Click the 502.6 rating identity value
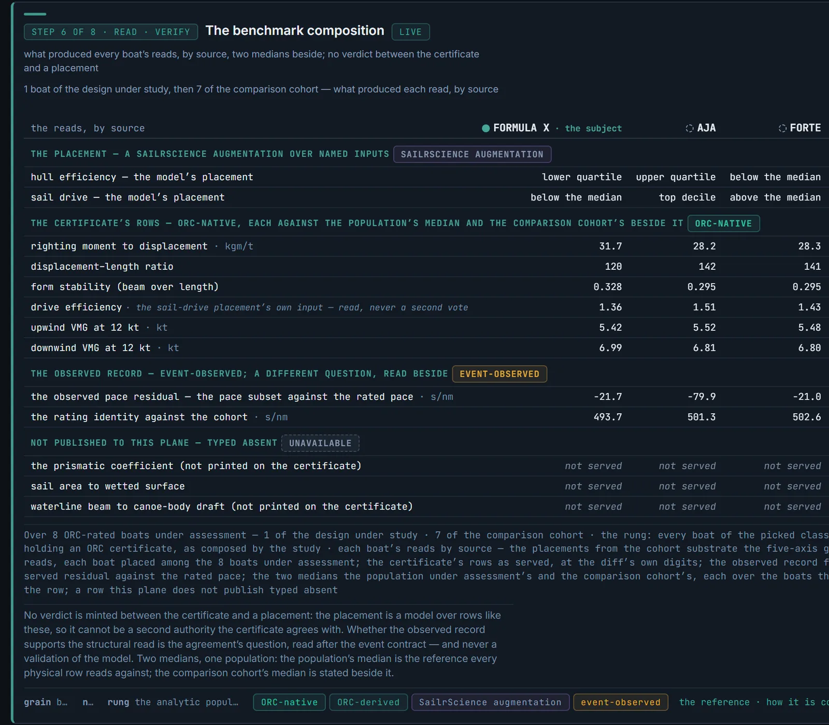The height and width of the screenshot is (725, 829). (x=807, y=417)
